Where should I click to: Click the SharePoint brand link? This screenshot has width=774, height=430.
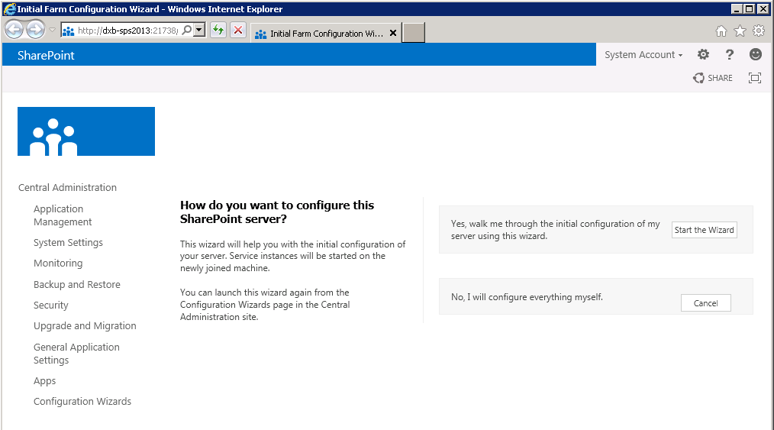(46, 55)
